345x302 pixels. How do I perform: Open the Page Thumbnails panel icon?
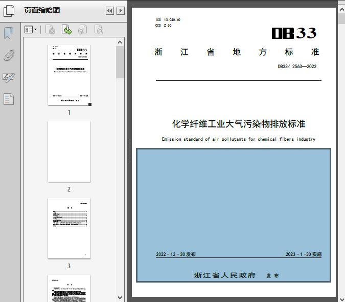[x=9, y=11]
